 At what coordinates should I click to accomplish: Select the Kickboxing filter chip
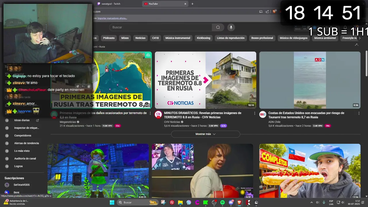[204, 38]
